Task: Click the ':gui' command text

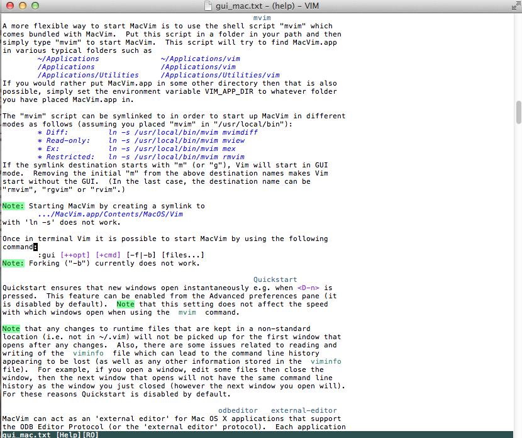Action: point(47,255)
